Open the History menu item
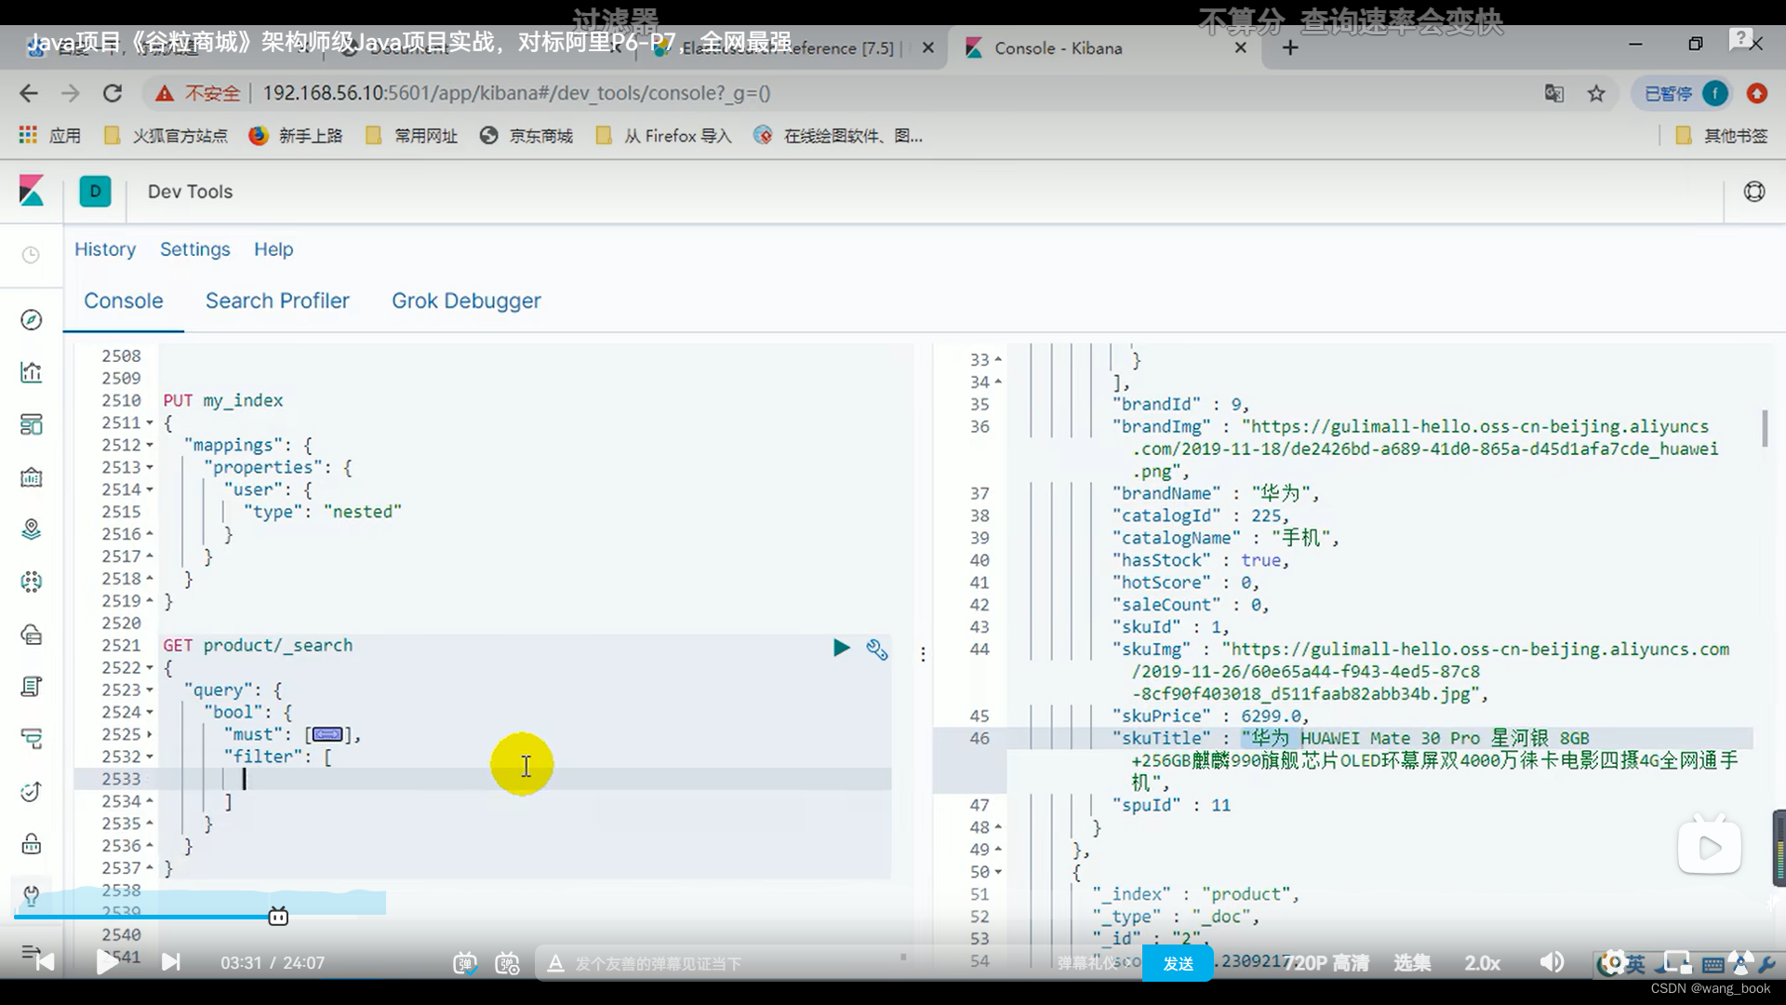The height and width of the screenshot is (1005, 1786). tap(105, 249)
